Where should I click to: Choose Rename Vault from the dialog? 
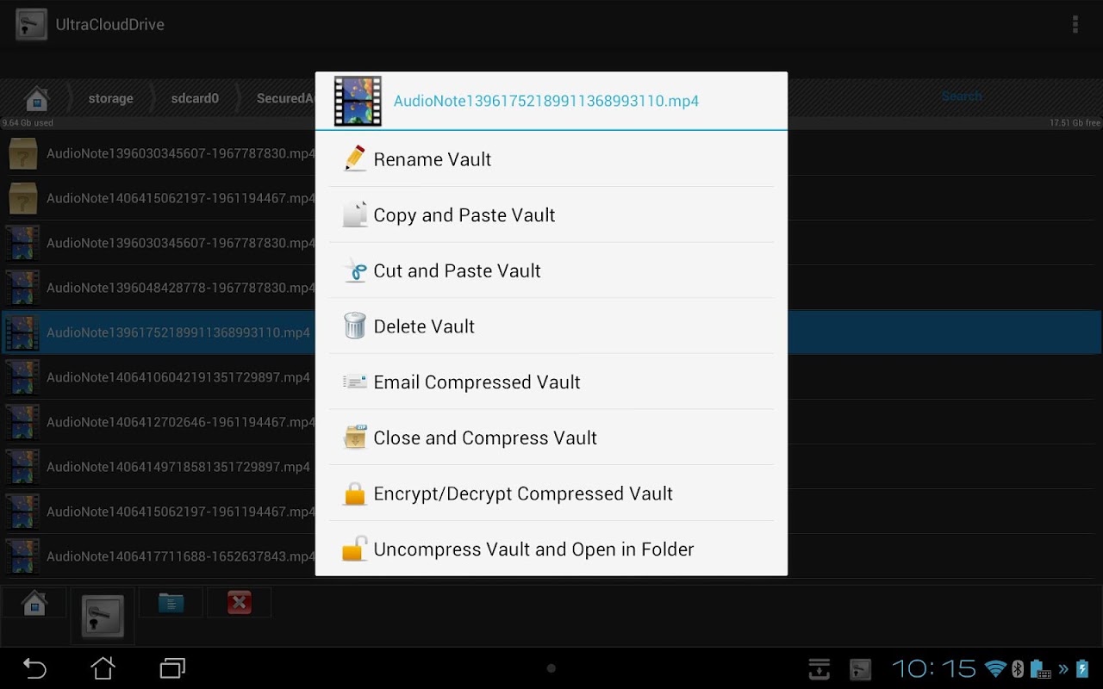(551, 159)
